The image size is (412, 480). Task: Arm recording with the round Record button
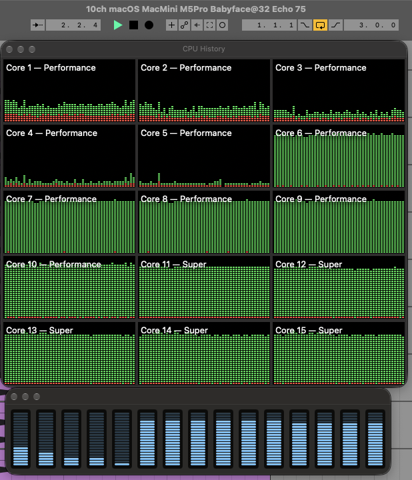click(149, 25)
